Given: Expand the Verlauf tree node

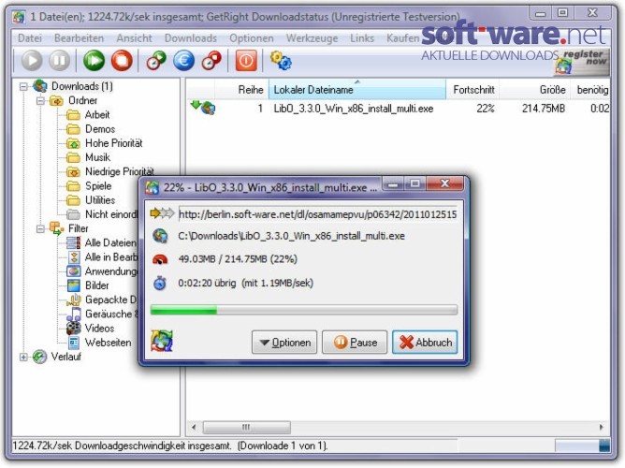Looking at the screenshot, I should pos(23,357).
